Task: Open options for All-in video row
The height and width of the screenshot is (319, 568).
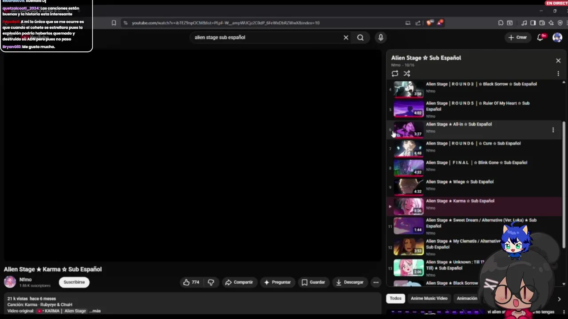Action: click(553, 130)
